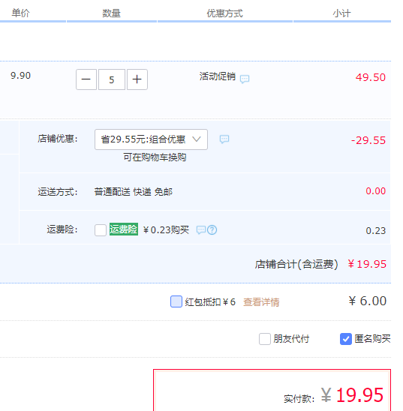
Task: Open the 店铺优惠 combo dropdown
Action: pos(151,139)
